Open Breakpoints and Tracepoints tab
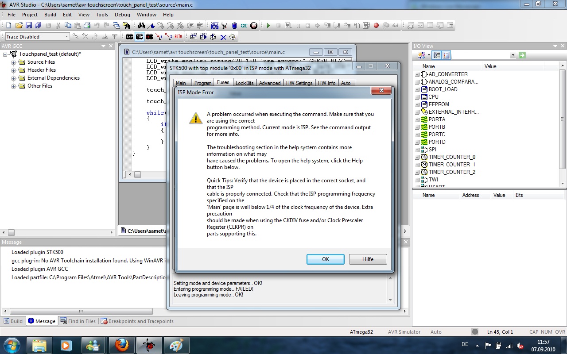567x354 pixels. click(x=137, y=321)
